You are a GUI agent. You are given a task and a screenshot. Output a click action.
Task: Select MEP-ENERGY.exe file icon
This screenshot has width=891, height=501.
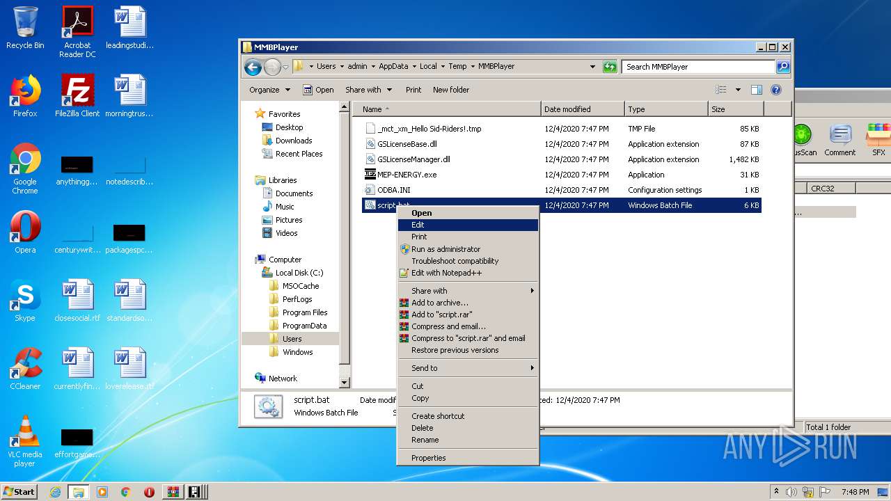point(370,175)
